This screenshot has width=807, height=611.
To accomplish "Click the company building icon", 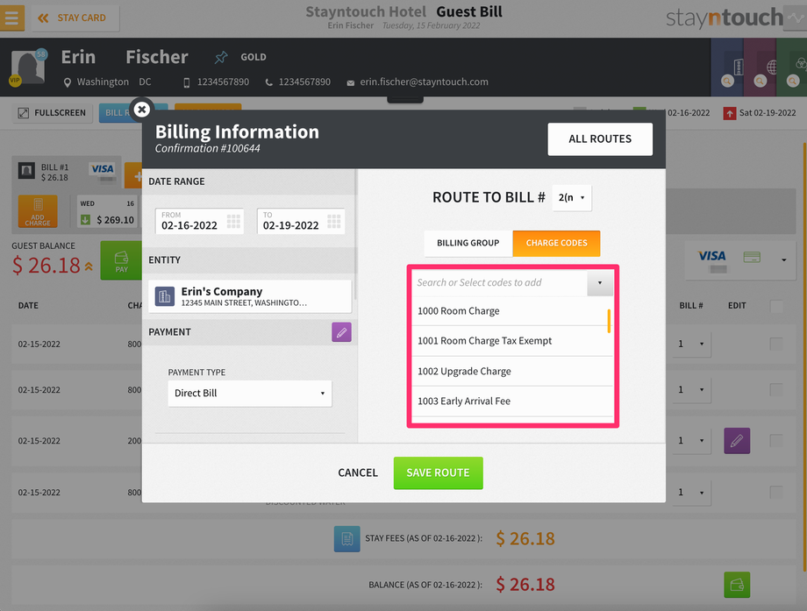I will [x=165, y=296].
